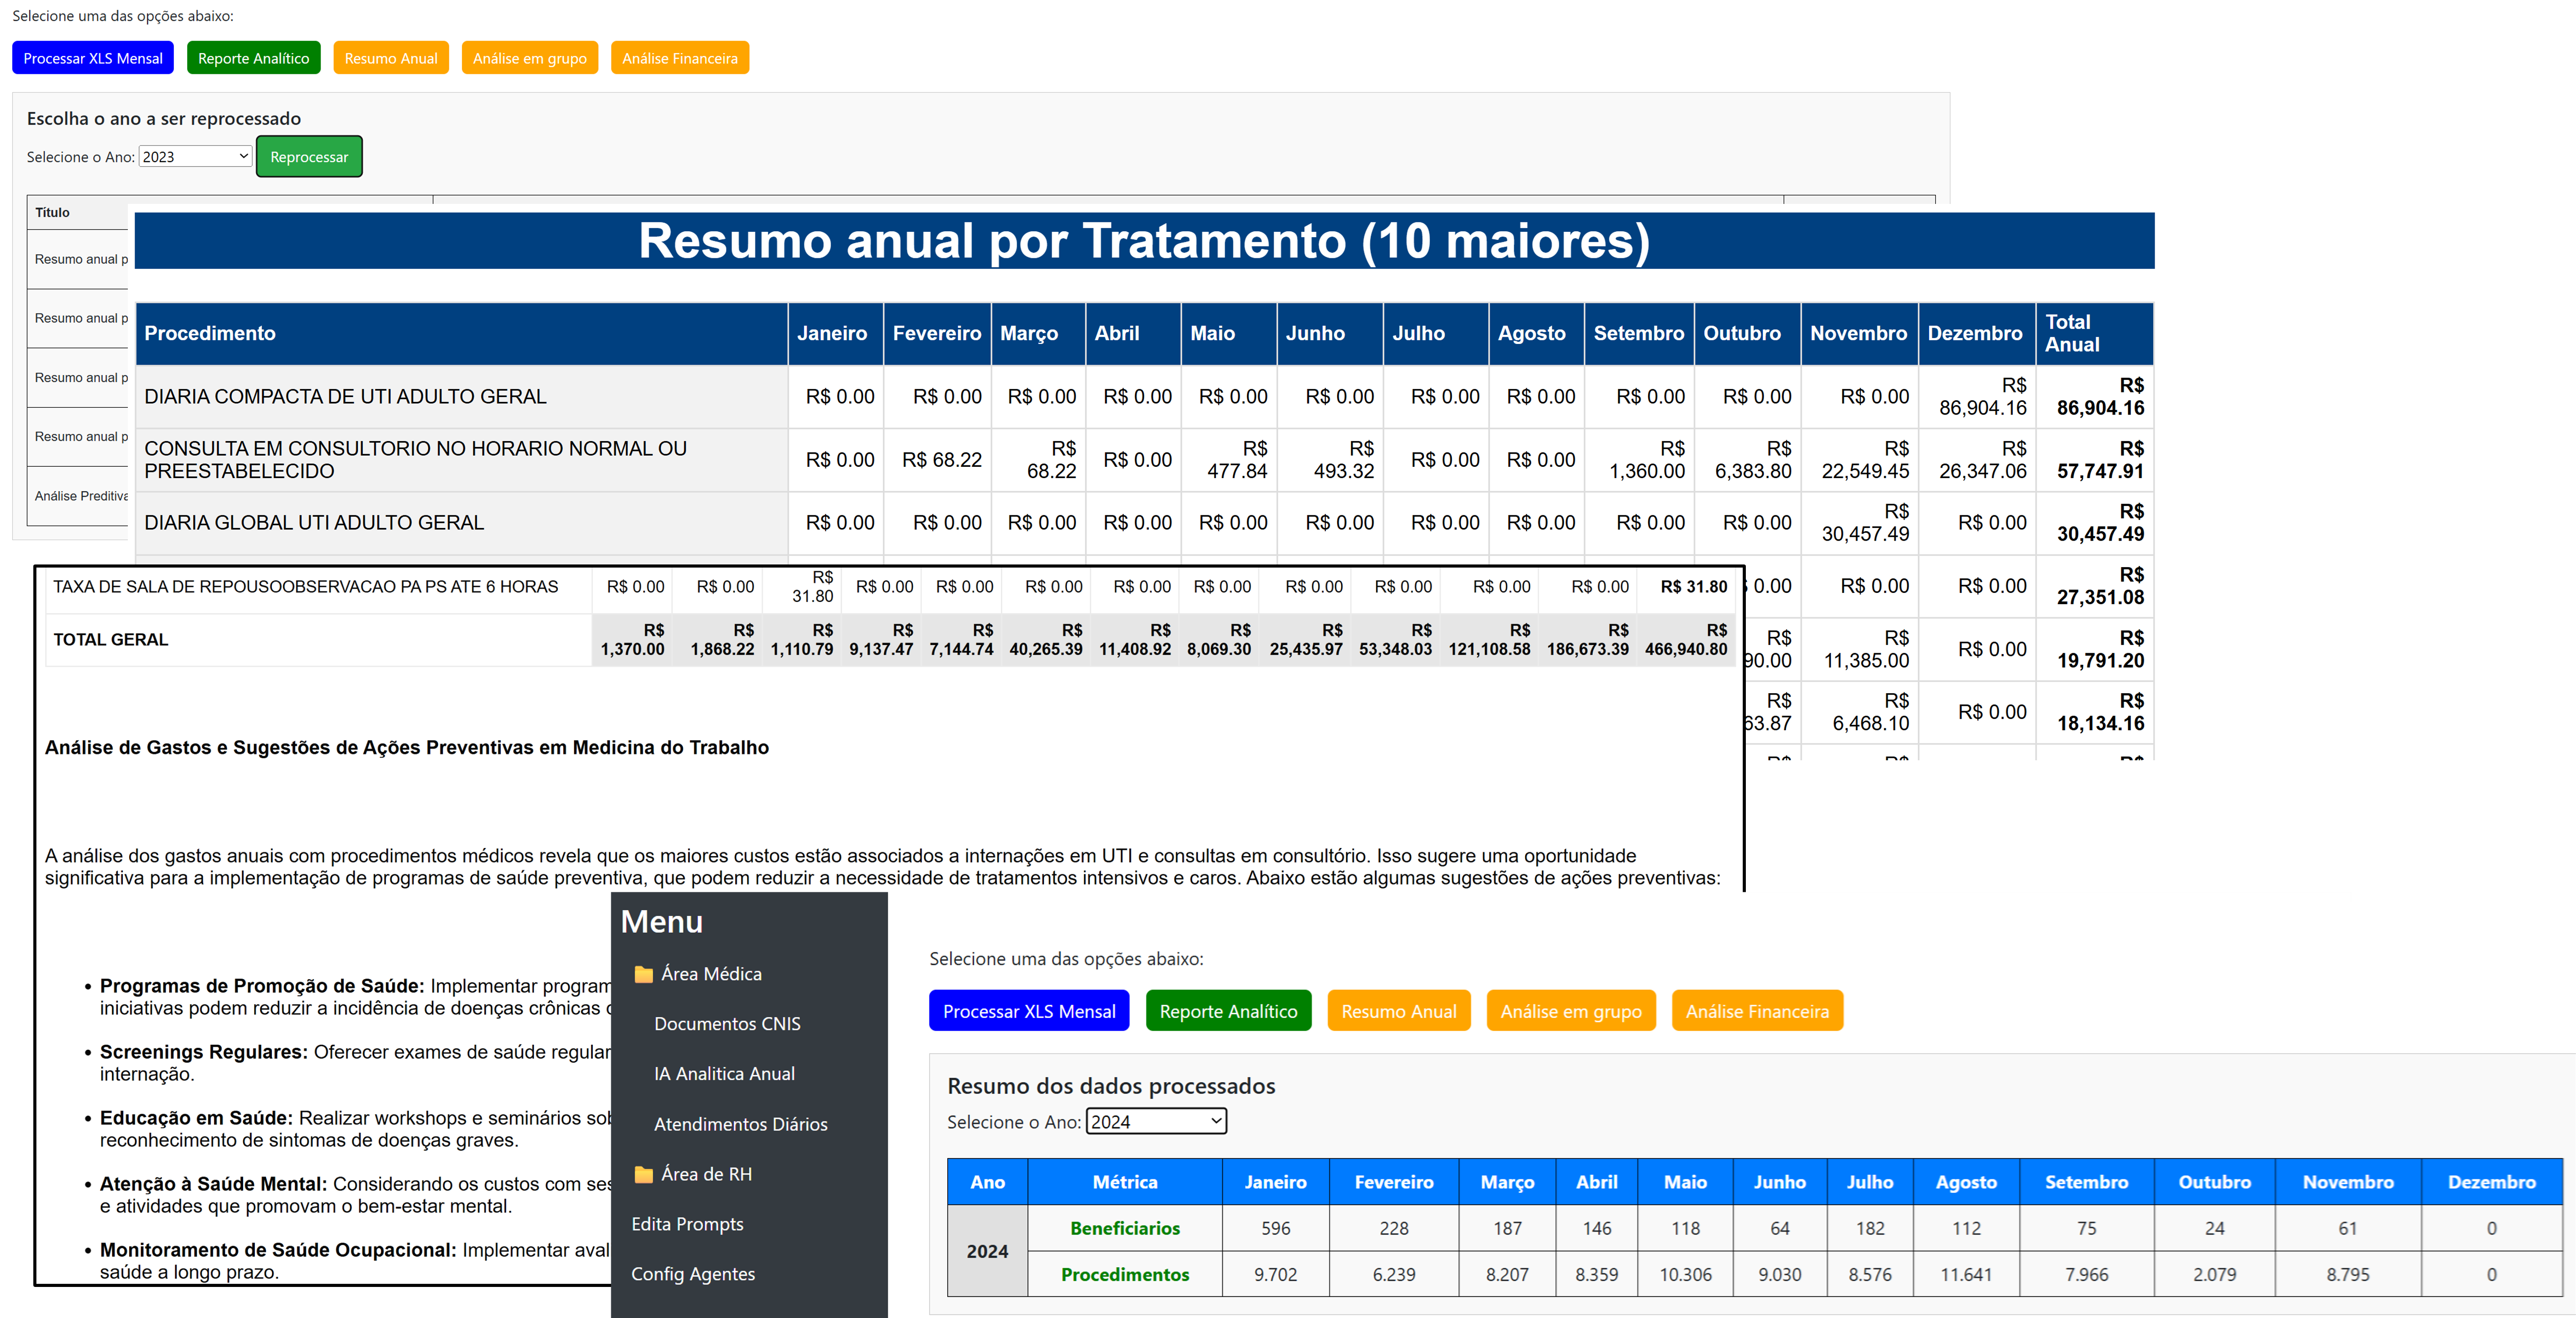Select Documentos CNIS in the sidebar menu
This screenshot has width=2576, height=1318.
click(727, 1023)
